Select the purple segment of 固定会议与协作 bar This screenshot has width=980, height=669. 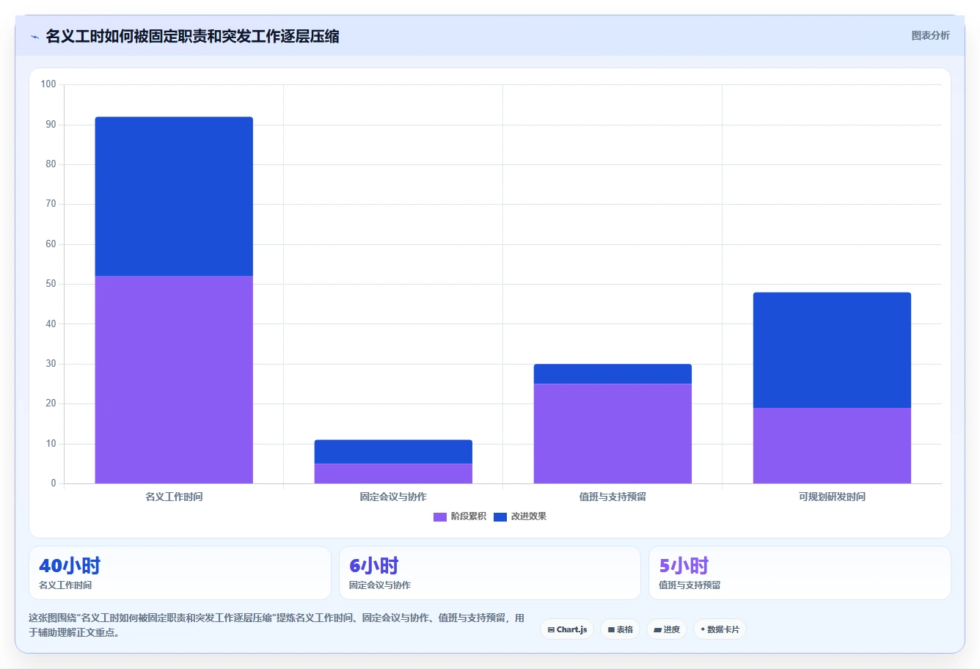pos(393,474)
